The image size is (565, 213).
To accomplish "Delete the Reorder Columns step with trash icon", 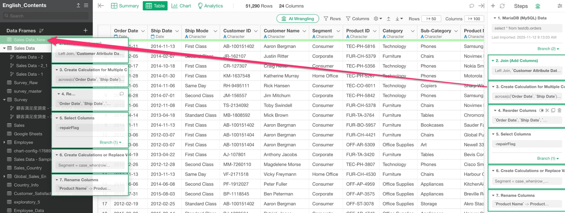I will (x=559, y=111).
